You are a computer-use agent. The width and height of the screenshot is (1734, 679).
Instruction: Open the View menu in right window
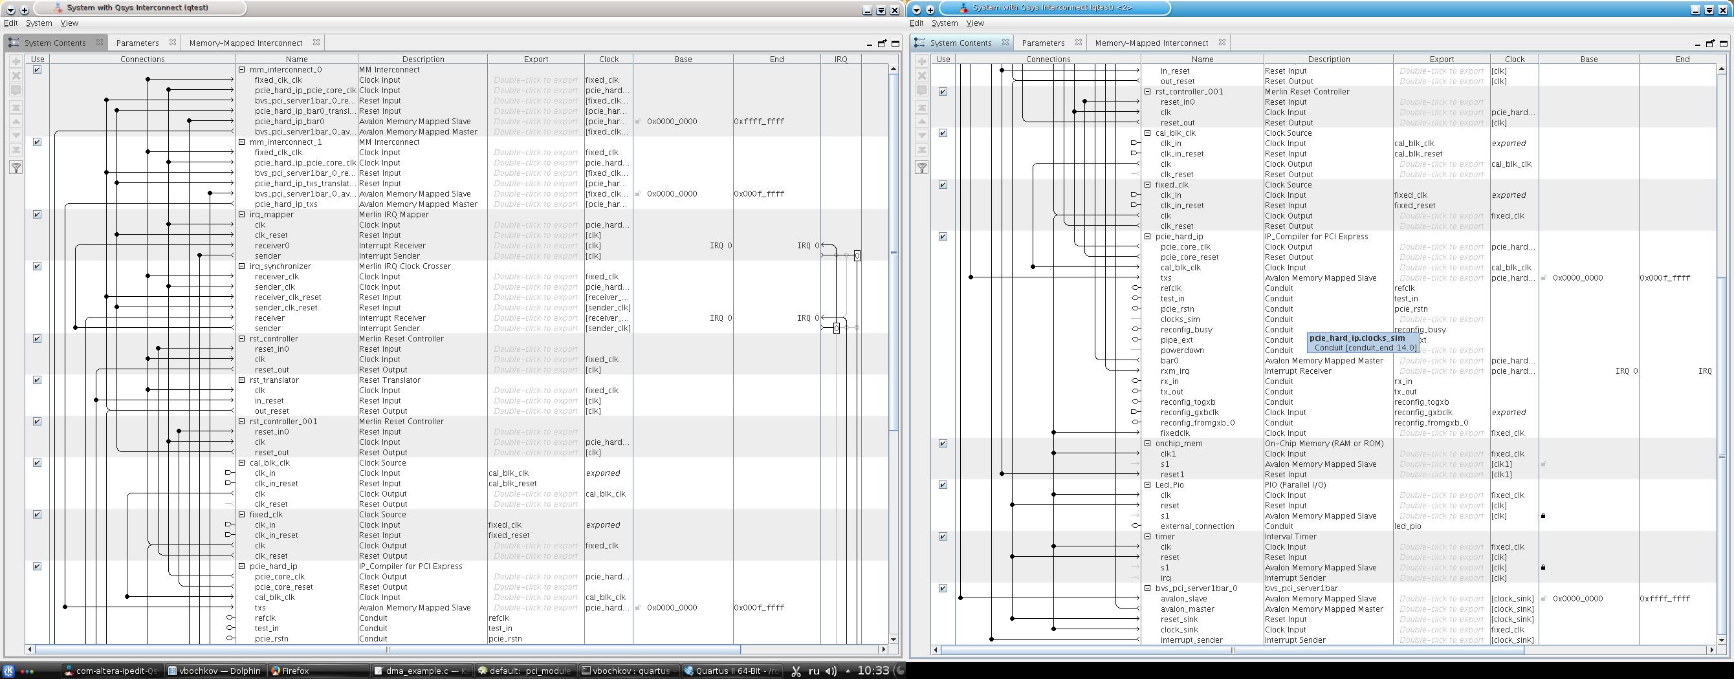pos(976,23)
